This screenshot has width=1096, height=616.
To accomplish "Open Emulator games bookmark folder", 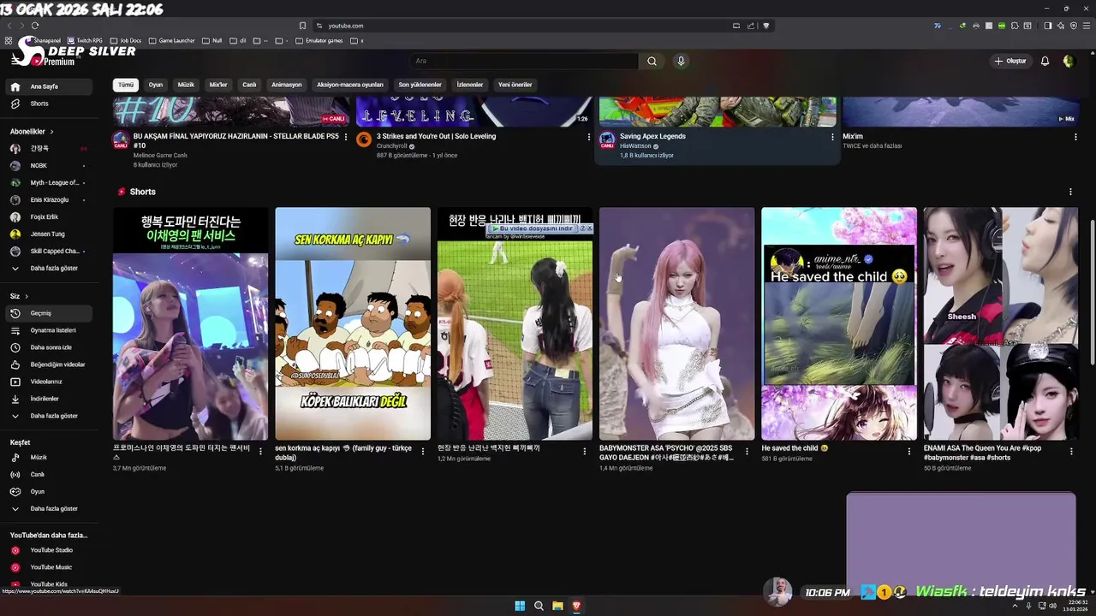I will 319,40.
